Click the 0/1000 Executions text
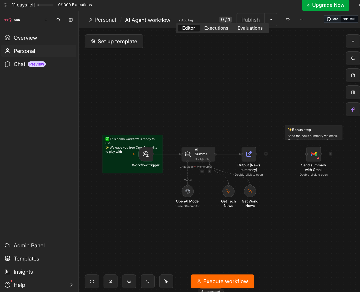This screenshot has width=360, height=292. coord(75,5)
